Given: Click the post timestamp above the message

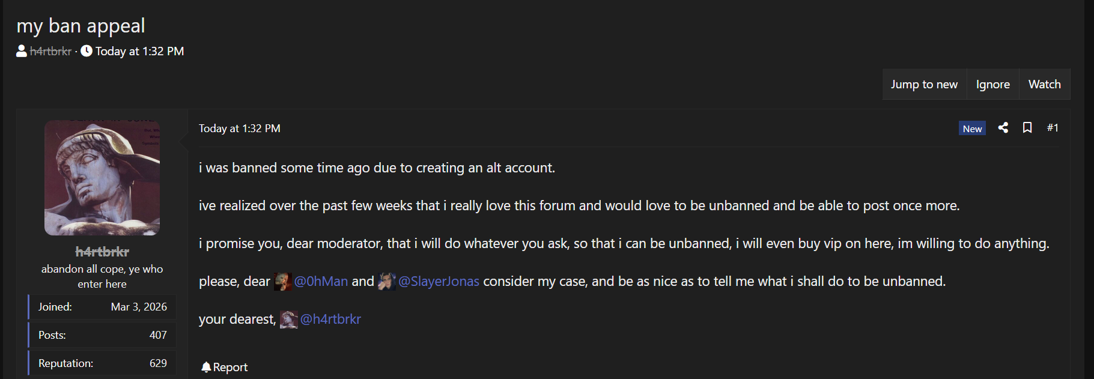Looking at the screenshot, I should click(x=239, y=129).
